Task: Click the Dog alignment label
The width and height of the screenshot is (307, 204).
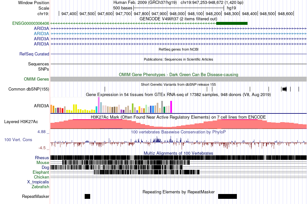Action: click(x=45, y=168)
